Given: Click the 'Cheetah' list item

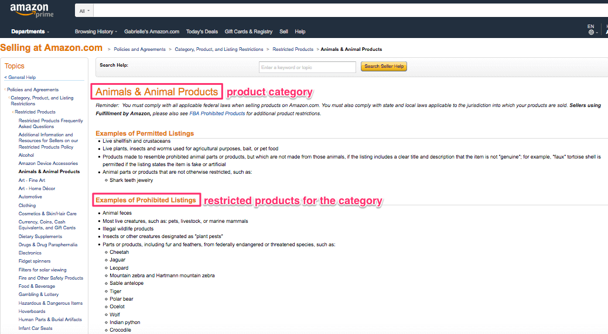Looking at the screenshot, I should (119, 252).
